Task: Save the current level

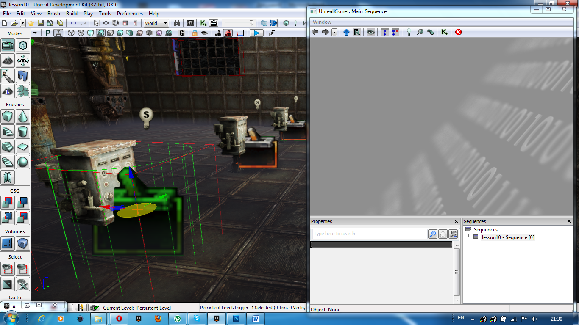Action: coord(41,23)
